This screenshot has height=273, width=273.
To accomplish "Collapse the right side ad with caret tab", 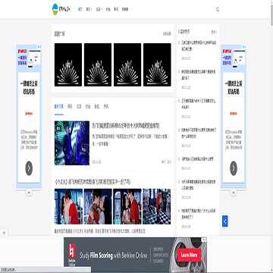I will click(234, 193).
